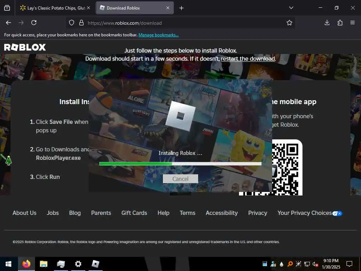Screen dimensions: 361x271
Task: Open the Privacy footer link
Action: [258, 213]
